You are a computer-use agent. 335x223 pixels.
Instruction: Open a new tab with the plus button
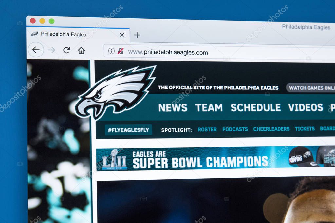click(x=137, y=35)
